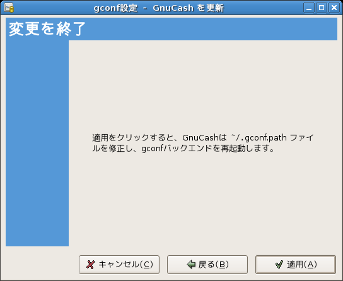Maximize the gconf設定 window

[322, 8]
